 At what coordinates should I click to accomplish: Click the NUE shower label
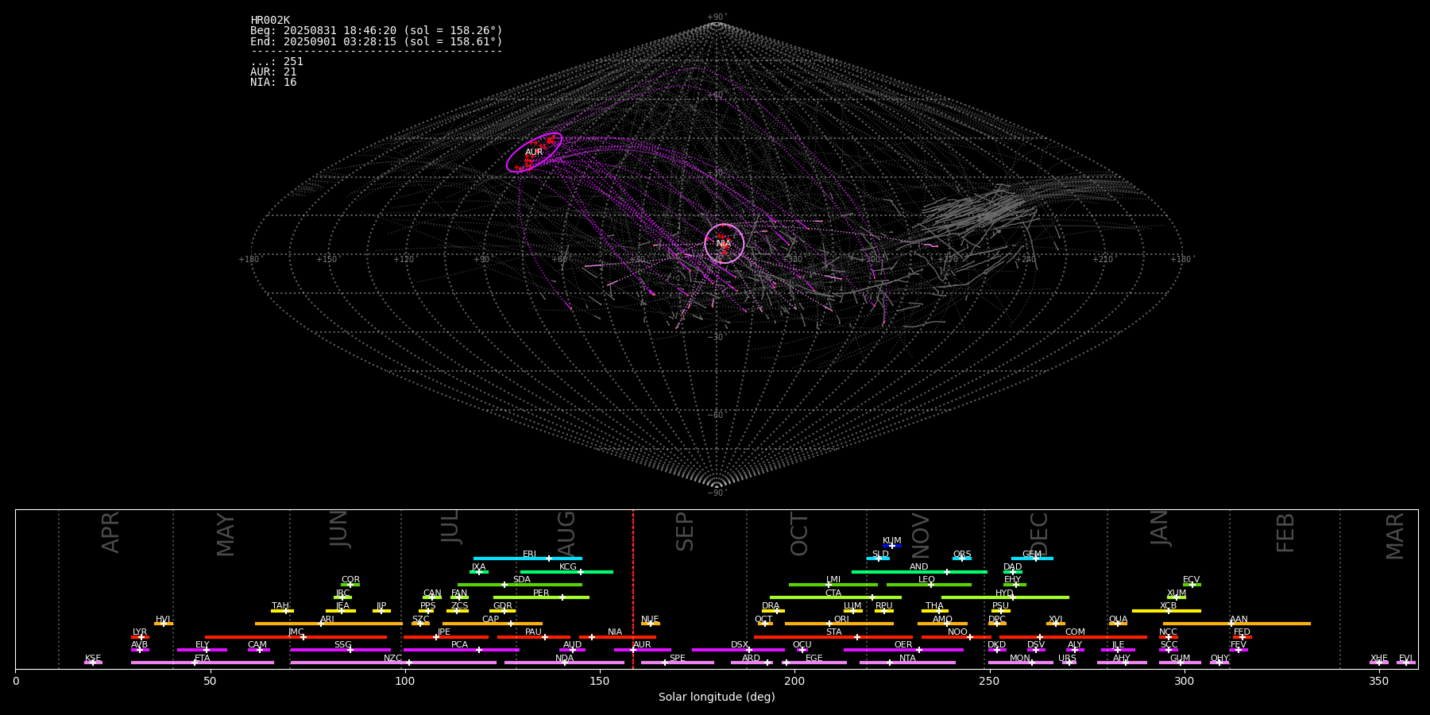point(650,620)
